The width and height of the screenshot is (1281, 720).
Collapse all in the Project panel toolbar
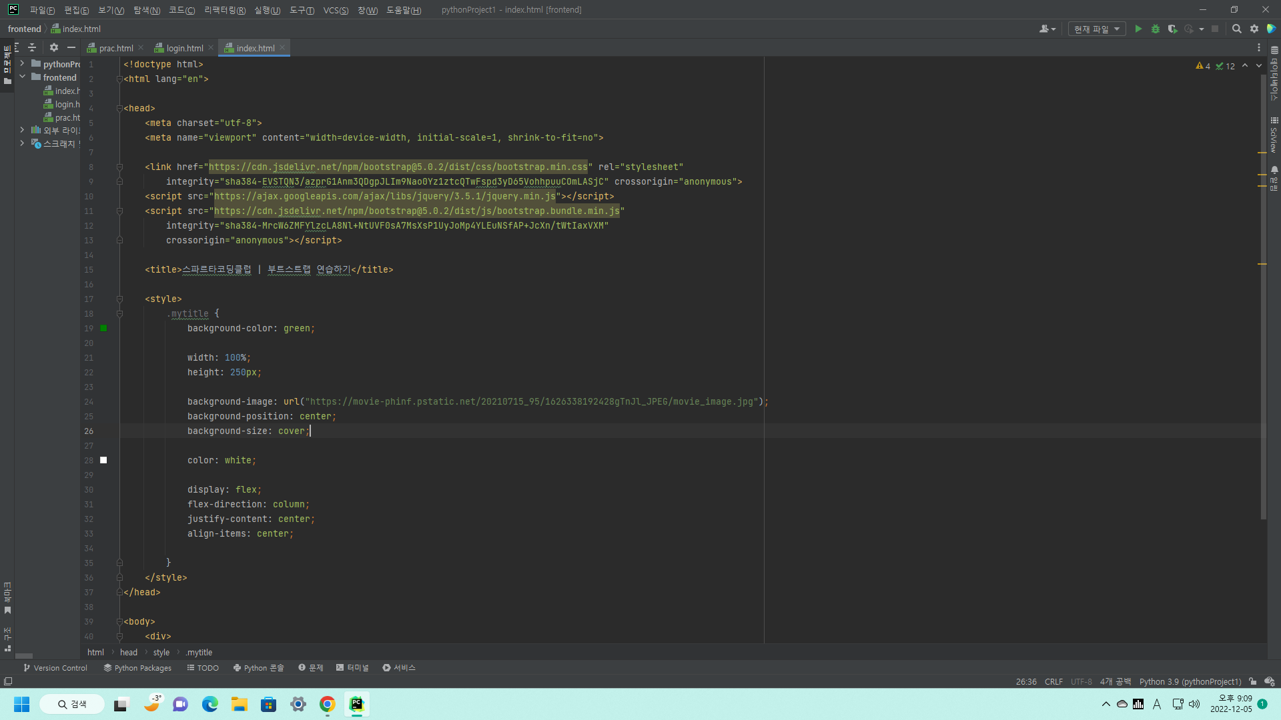pyautogui.click(x=32, y=47)
